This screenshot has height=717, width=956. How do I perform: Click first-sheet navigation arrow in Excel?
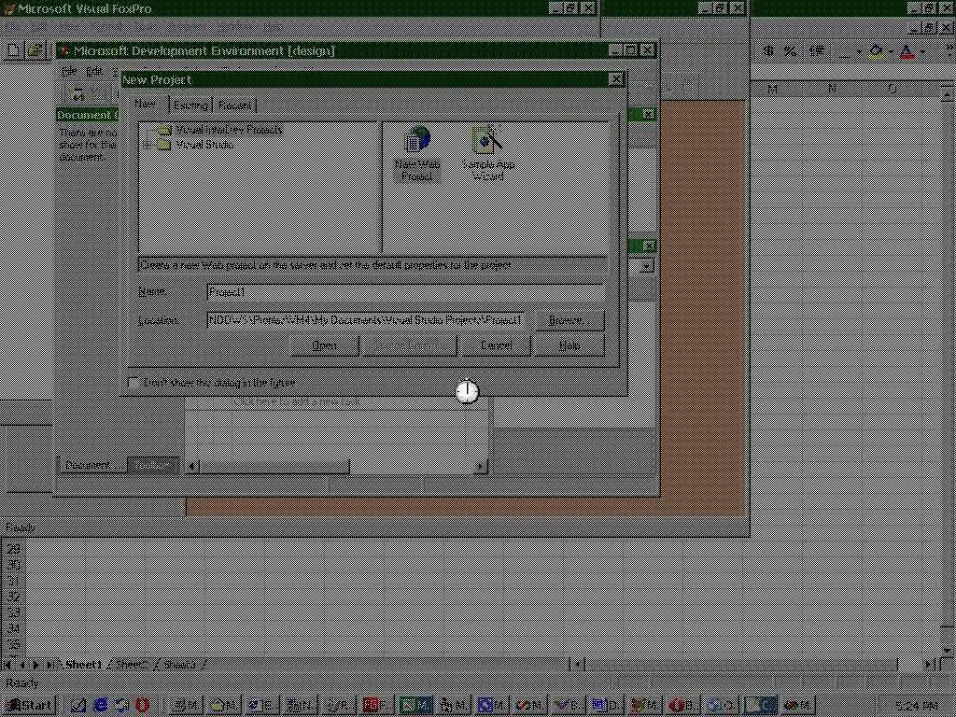[7, 665]
